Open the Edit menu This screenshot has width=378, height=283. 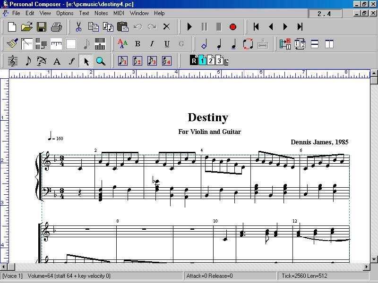click(x=30, y=13)
